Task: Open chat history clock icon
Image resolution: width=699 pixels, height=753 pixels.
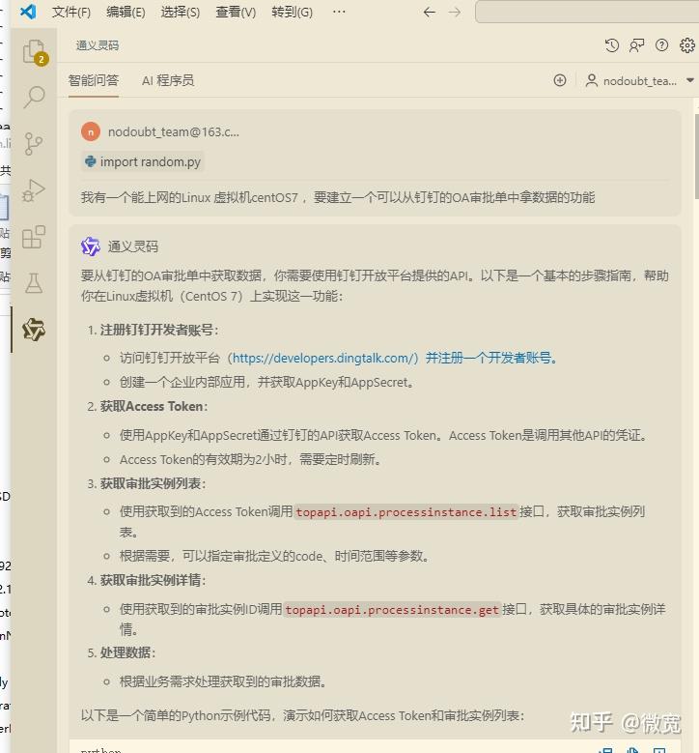Action: 612,45
